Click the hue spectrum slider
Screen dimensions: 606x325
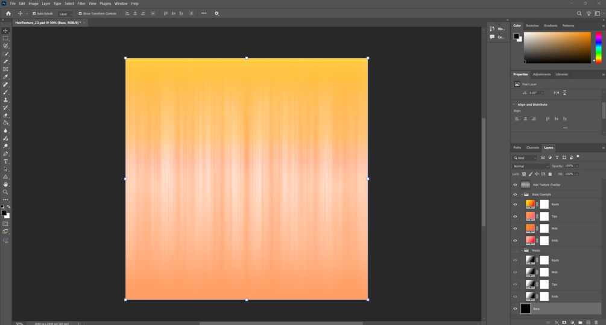(x=598, y=48)
